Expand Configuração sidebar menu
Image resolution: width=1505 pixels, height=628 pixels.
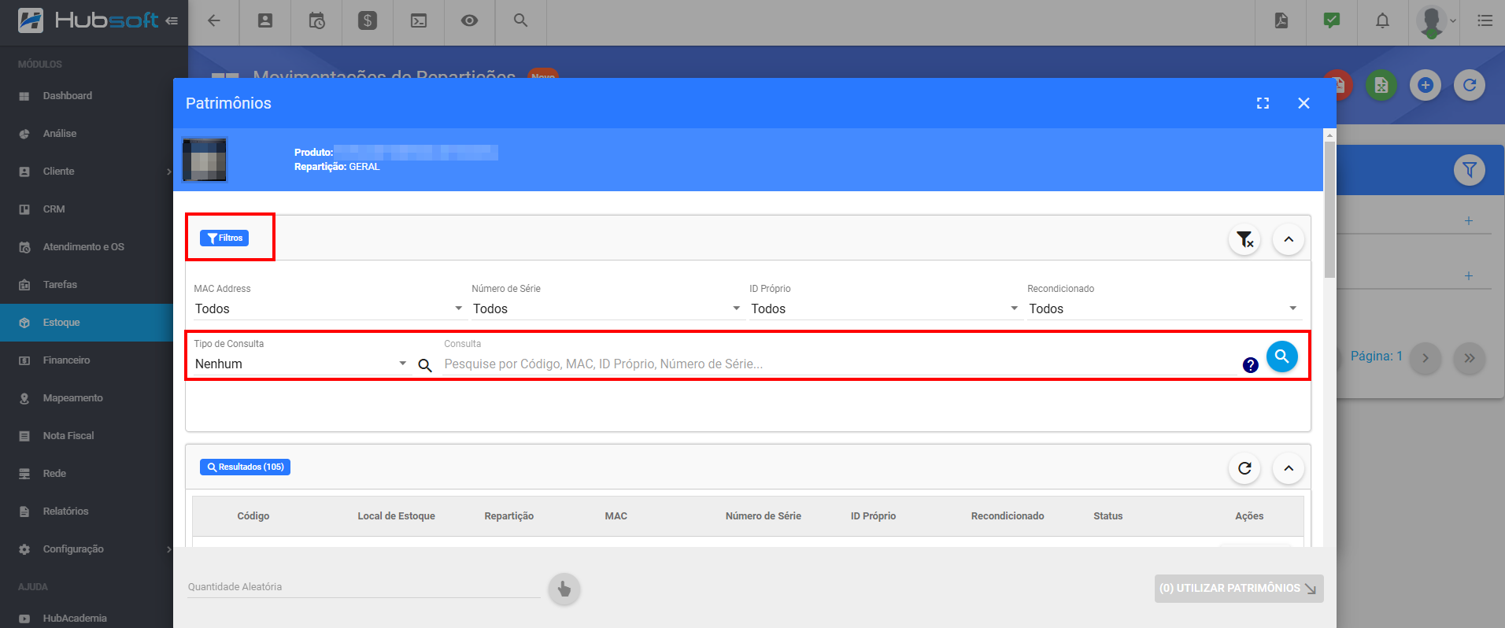tap(87, 549)
